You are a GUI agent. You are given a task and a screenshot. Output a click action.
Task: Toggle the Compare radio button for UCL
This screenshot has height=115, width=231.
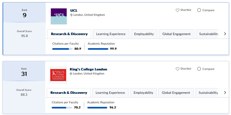(199, 10)
